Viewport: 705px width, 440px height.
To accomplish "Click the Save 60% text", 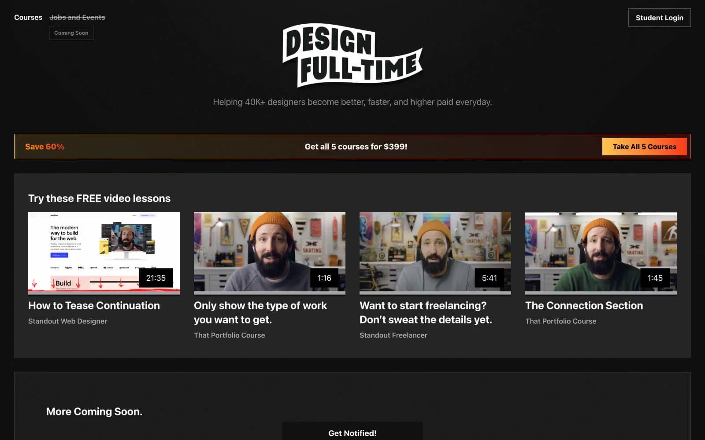I will [45, 147].
